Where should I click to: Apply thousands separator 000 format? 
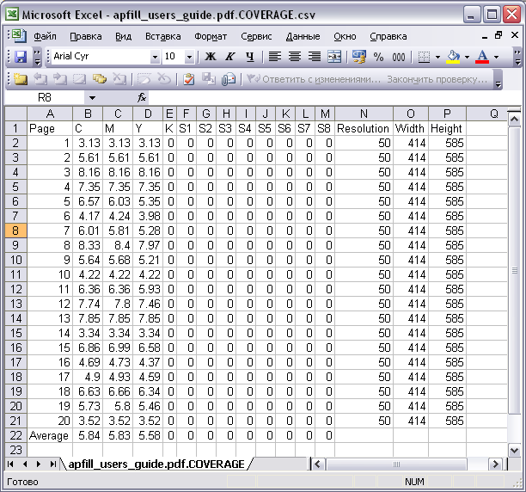399,57
